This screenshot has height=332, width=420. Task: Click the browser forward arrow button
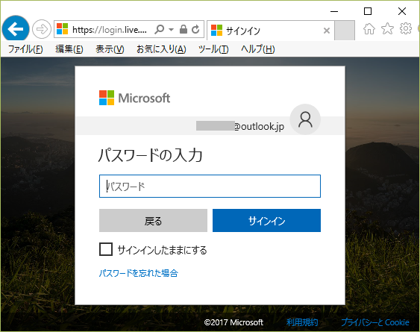(x=42, y=29)
